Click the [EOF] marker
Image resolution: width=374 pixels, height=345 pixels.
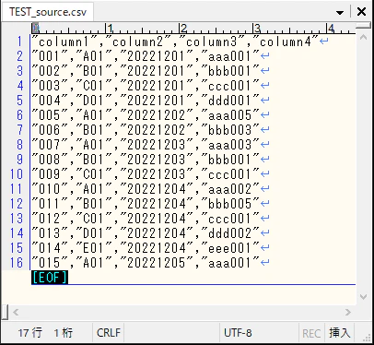[50, 278]
